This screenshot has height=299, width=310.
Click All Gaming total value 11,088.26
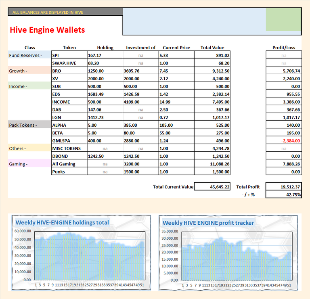click(x=212, y=164)
